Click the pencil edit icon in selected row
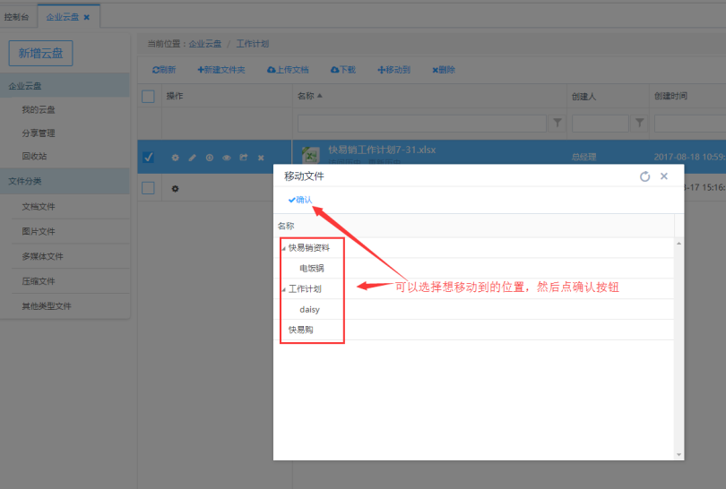This screenshot has width=726, height=489. (192, 158)
